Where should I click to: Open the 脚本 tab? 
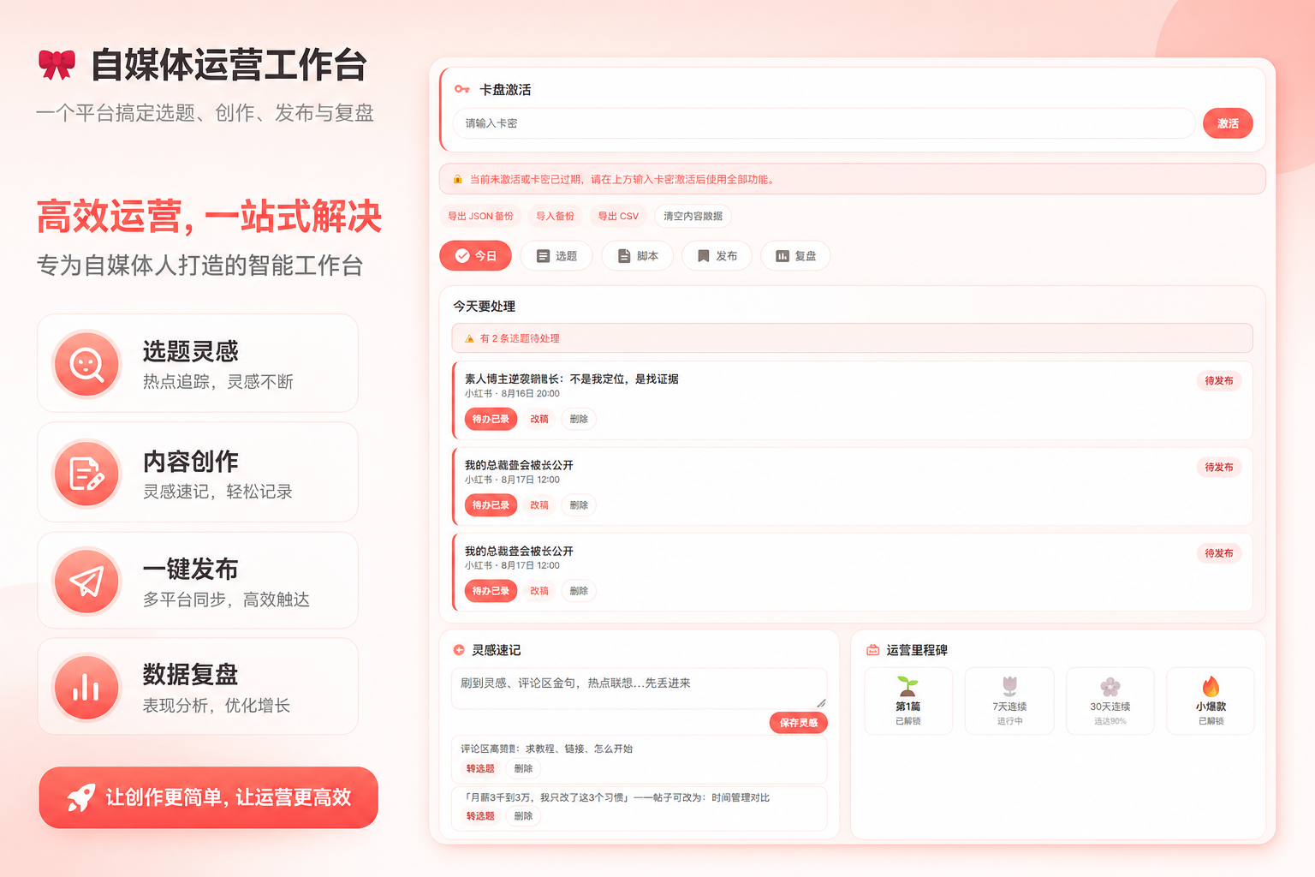coord(637,256)
